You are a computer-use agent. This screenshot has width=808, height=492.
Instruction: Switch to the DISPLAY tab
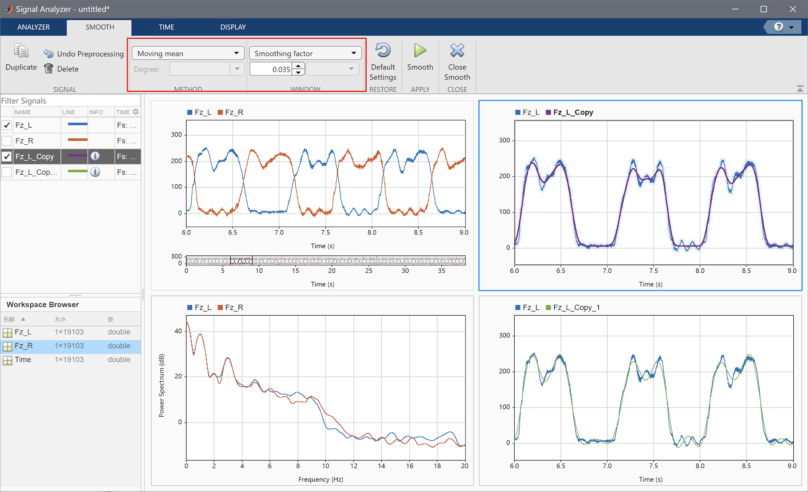(x=233, y=27)
